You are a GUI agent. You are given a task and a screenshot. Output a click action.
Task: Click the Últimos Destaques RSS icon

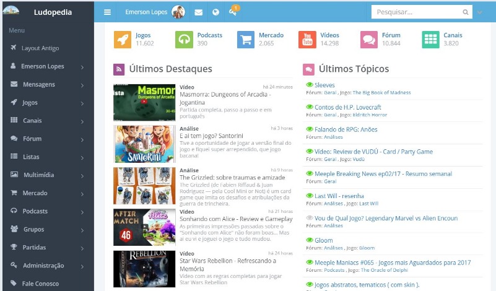pyautogui.click(x=119, y=69)
